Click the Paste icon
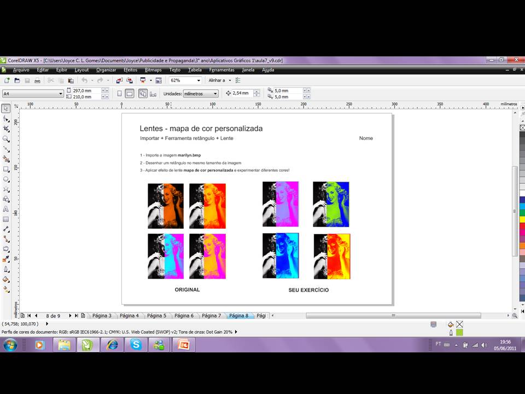This screenshot has height=394, width=525. tap(71, 80)
